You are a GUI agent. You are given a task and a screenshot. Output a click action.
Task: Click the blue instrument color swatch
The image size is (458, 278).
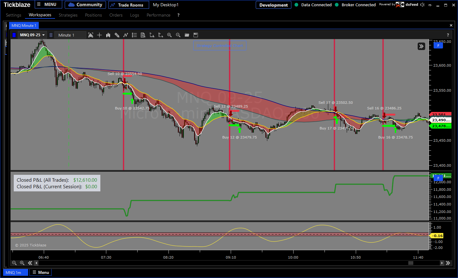click(x=14, y=35)
